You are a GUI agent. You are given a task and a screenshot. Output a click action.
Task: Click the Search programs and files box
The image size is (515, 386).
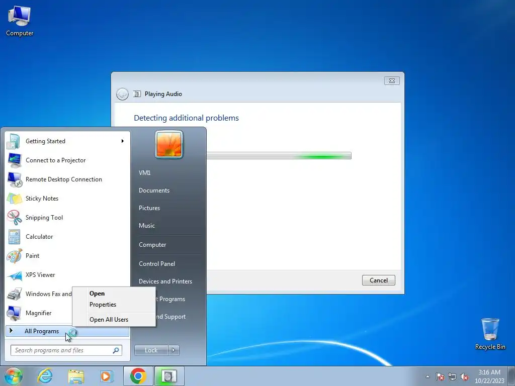pos(66,350)
